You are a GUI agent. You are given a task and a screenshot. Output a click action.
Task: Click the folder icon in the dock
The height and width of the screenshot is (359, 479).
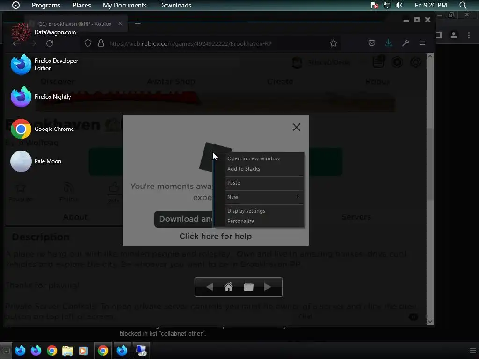pyautogui.click(x=248, y=287)
